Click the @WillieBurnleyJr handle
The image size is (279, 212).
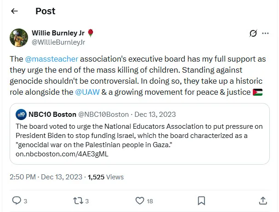pyautogui.click(x=58, y=42)
